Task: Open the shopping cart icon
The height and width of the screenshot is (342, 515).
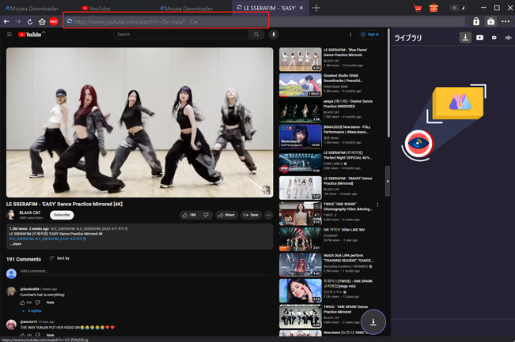Action: (418, 8)
